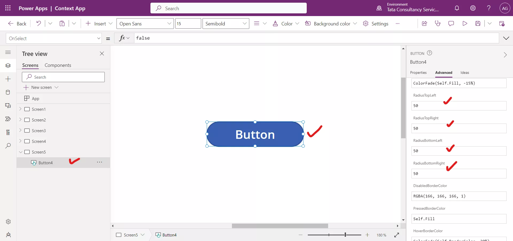Save the app using the disk icon
The width and height of the screenshot is (513, 241).
(x=478, y=24)
